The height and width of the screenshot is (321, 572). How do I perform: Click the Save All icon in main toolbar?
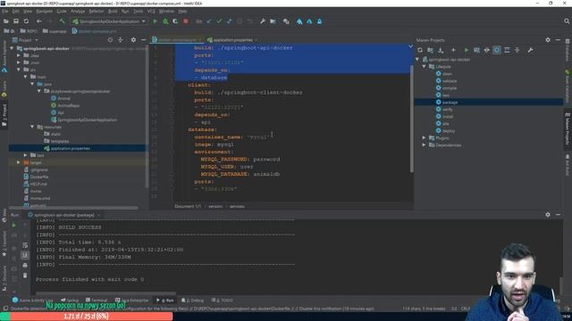tap(16, 21)
